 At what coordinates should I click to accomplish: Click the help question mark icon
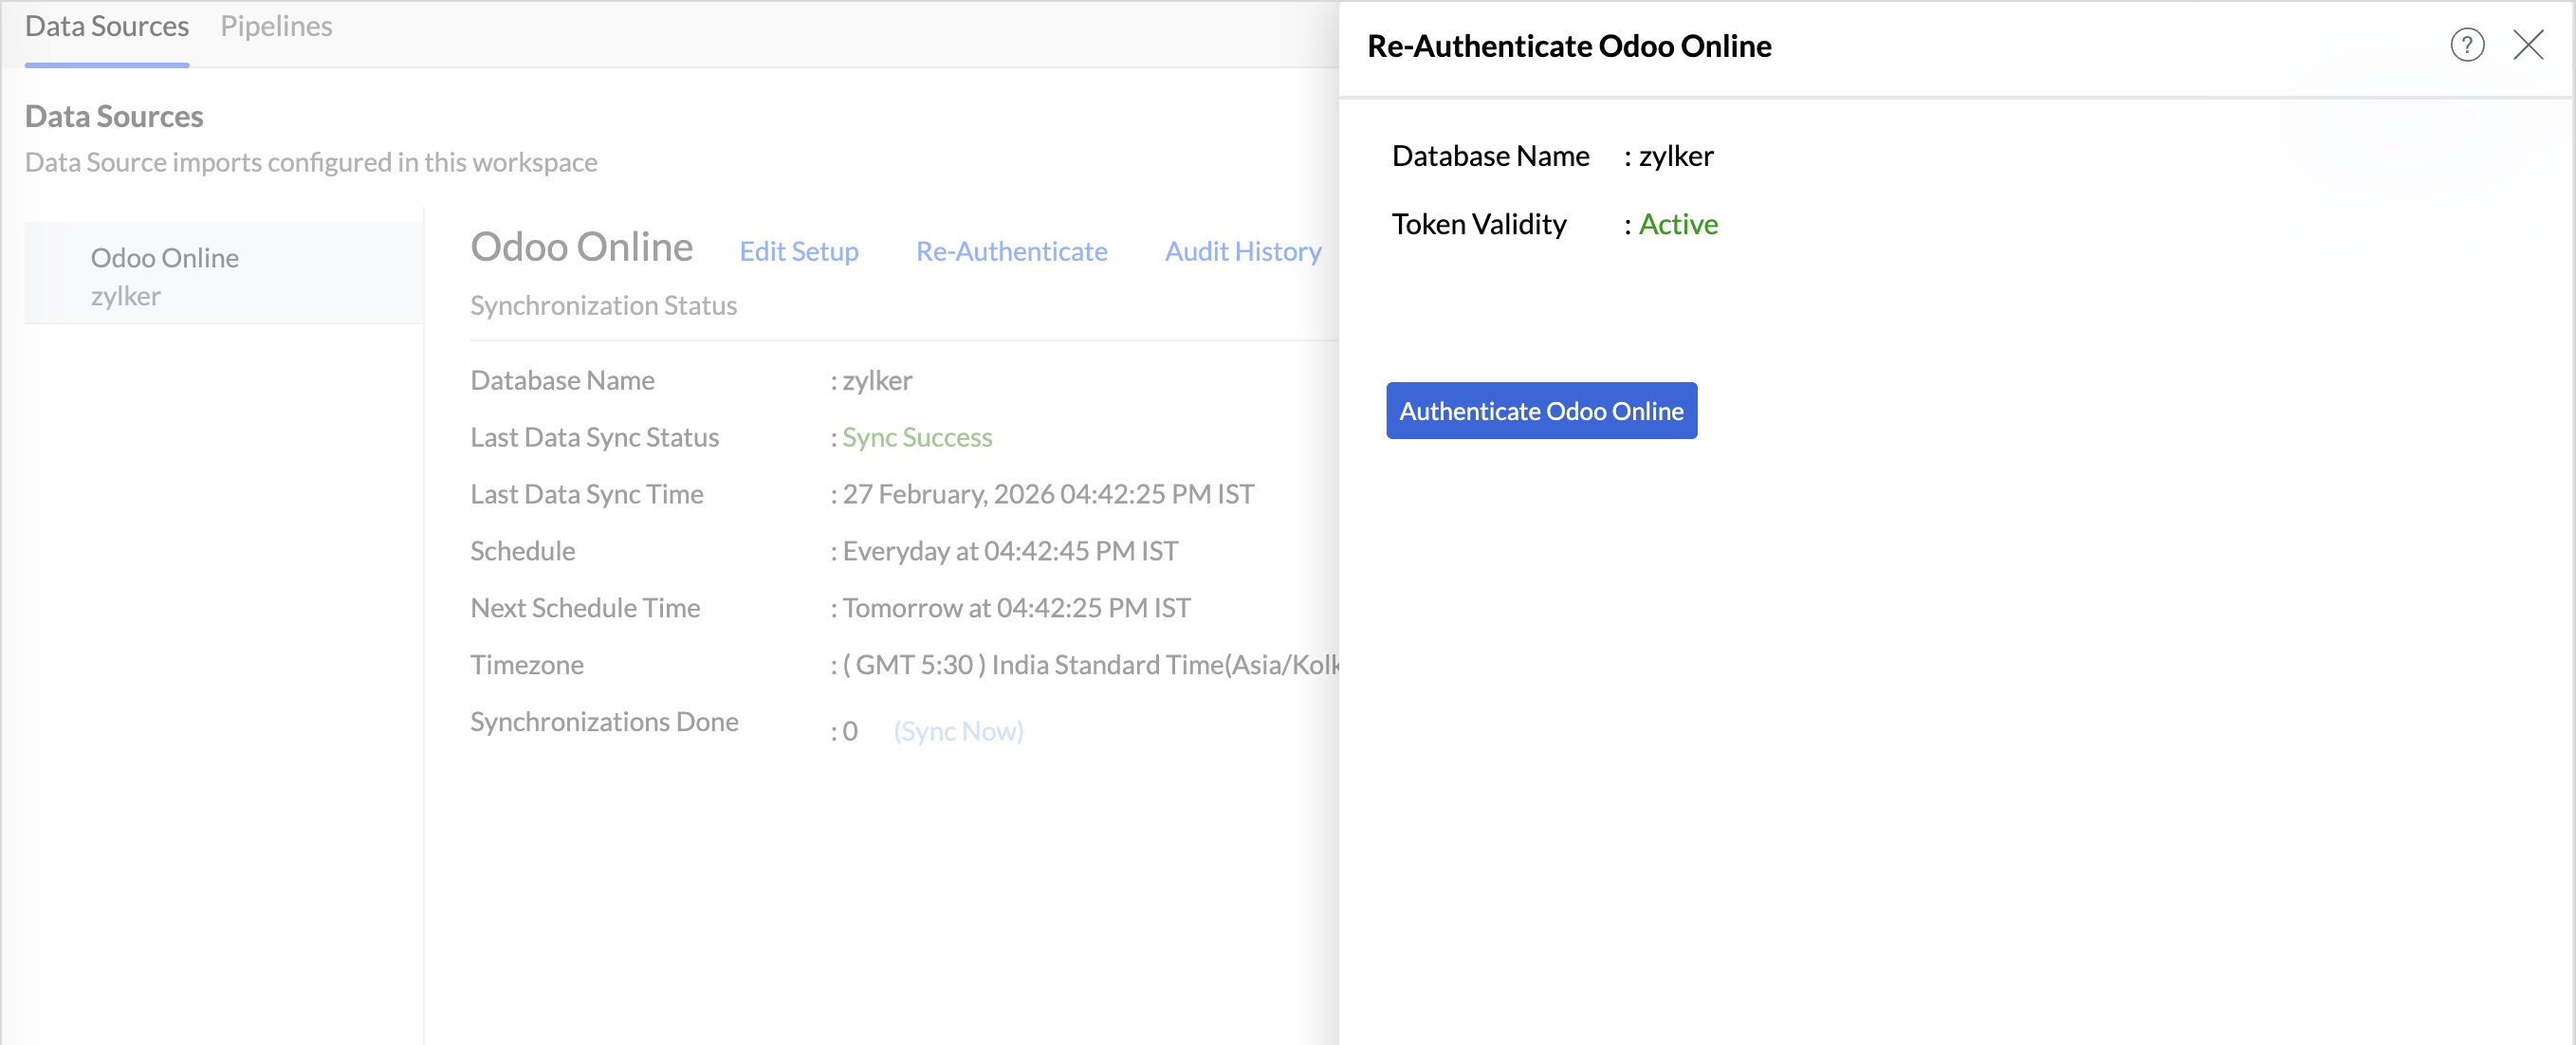coord(2466,45)
